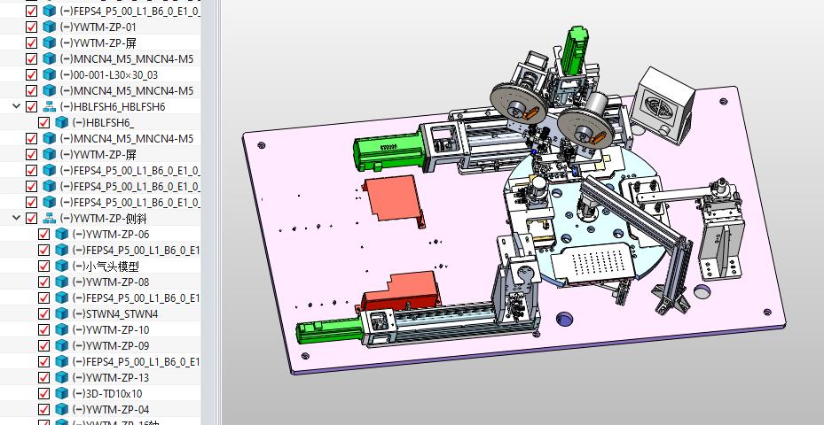The image size is (824, 425).
Task: Select the YWTM-ZP-10 part name
Action: [x=111, y=329]
